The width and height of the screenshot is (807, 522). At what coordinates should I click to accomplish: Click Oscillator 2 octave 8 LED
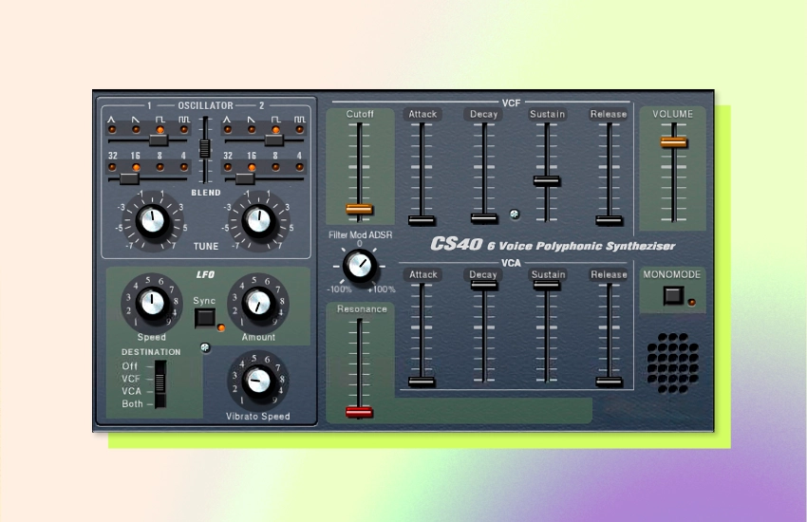coord(276,167)
